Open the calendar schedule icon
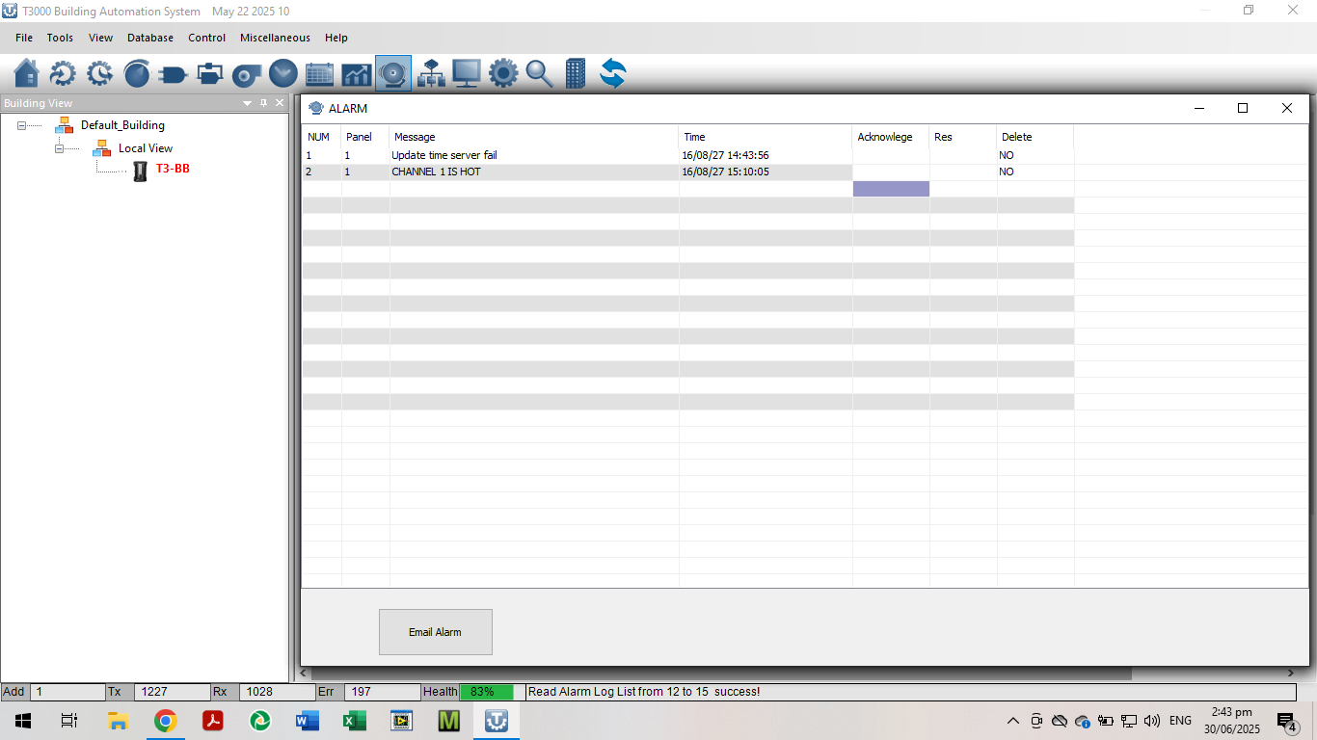Image resolution: width=1317 pixels, height=740 pixels. coord(319,73)
